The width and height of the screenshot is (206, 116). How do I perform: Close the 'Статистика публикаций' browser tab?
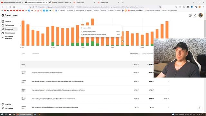[x=46, y=2]
